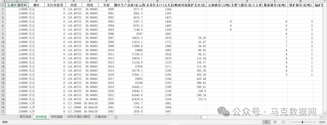
Task: Select column I header
Action: (189, 1)
